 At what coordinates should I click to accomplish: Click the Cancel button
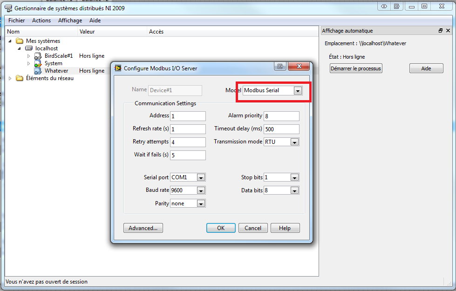pos(253,228)
